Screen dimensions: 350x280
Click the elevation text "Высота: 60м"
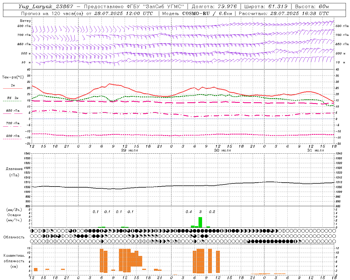312,7
